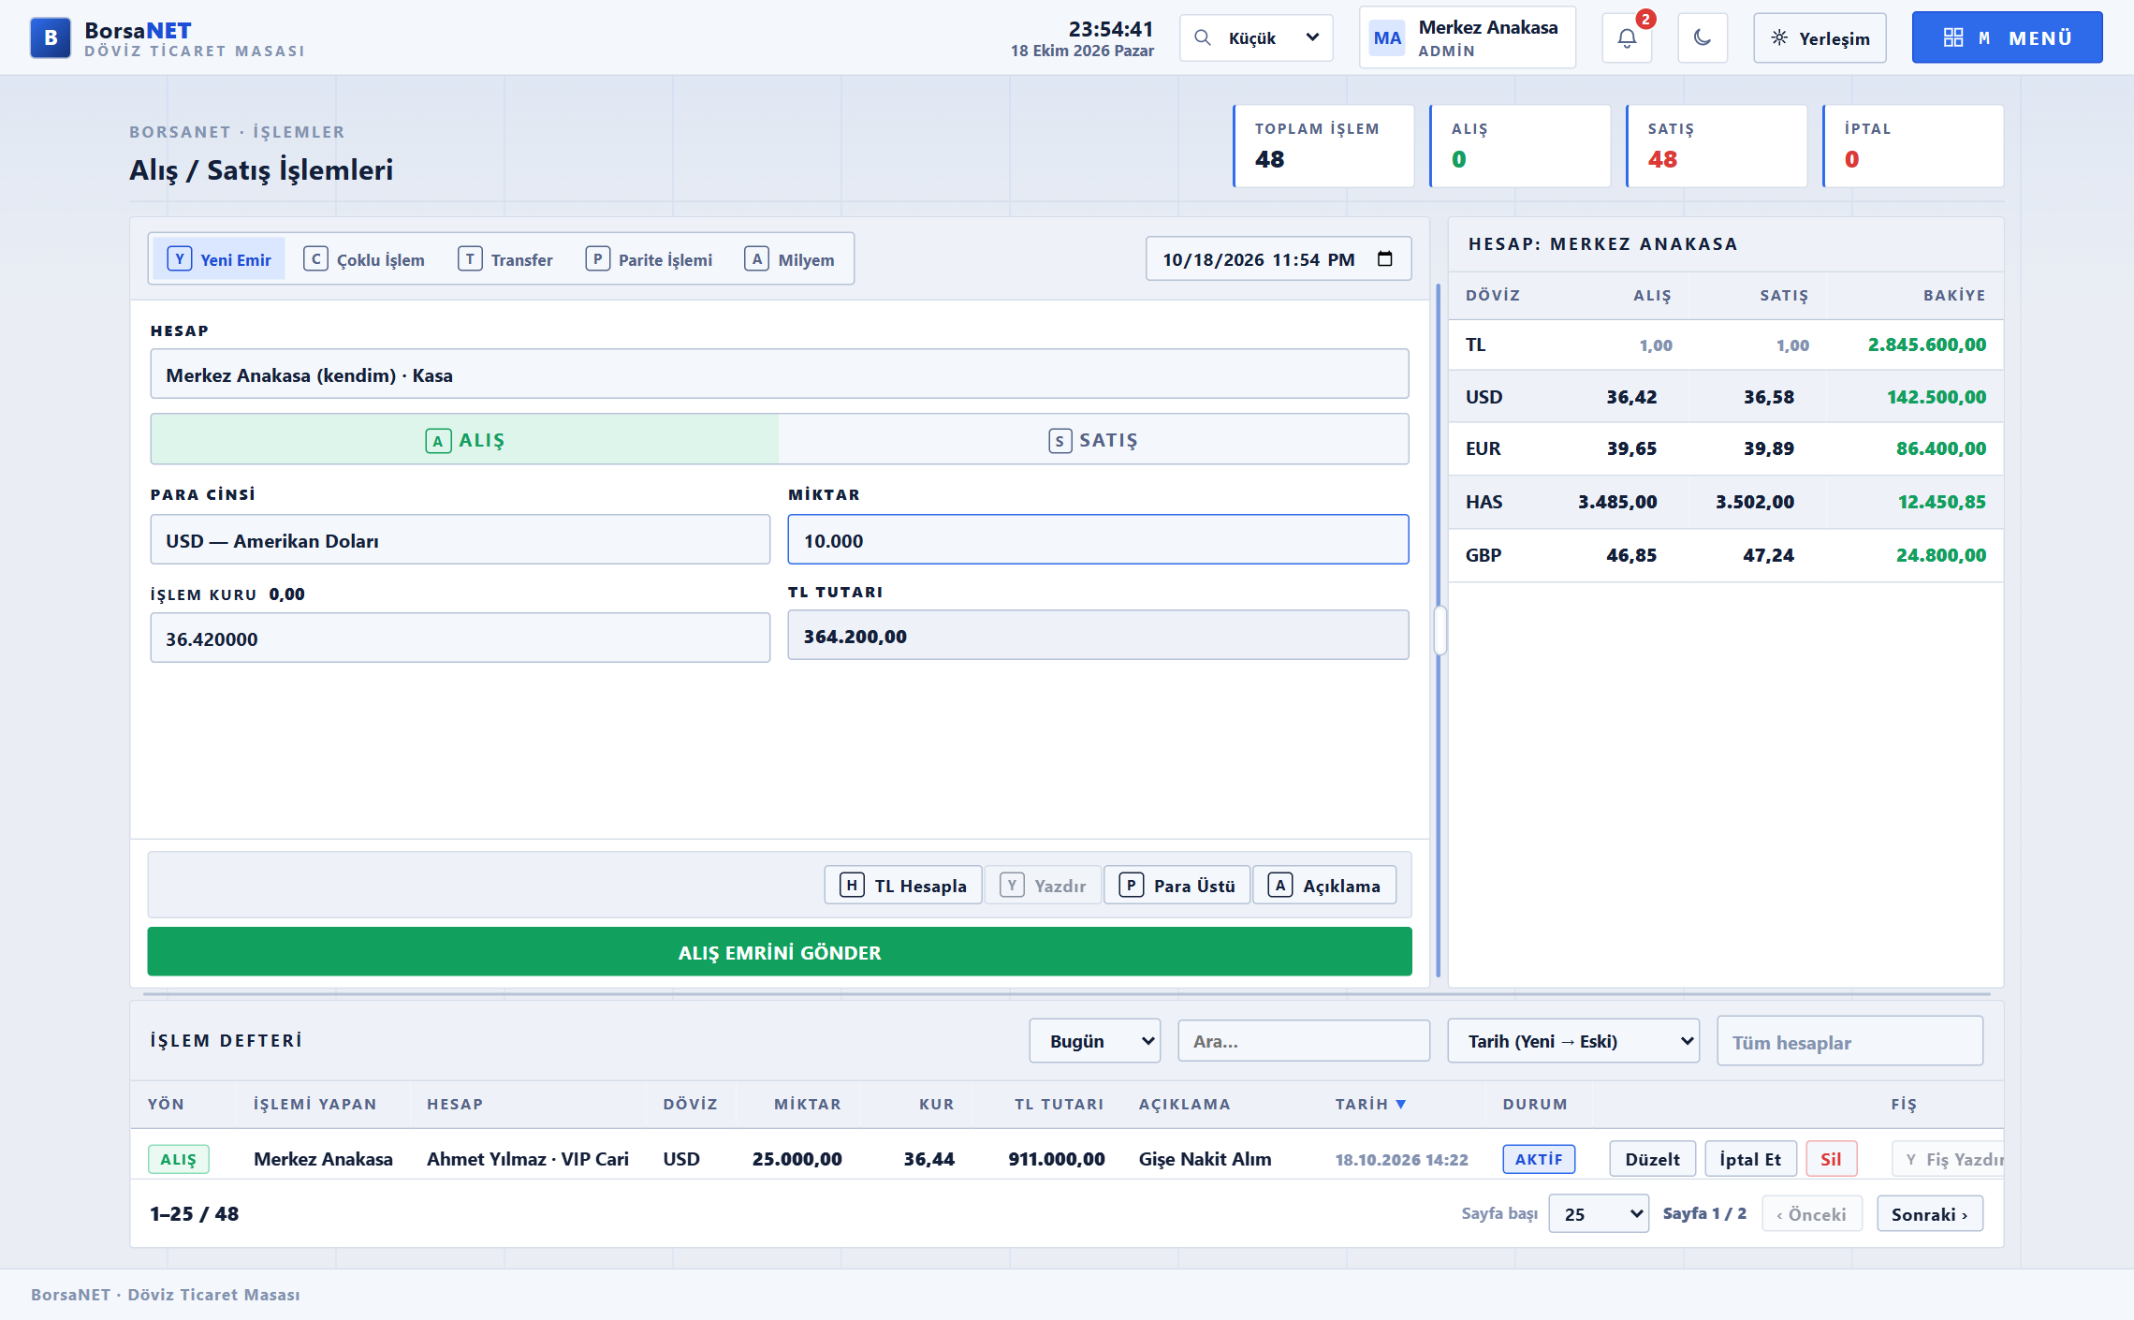
Task: Click the TL Hesapla button
Action: 903,886
